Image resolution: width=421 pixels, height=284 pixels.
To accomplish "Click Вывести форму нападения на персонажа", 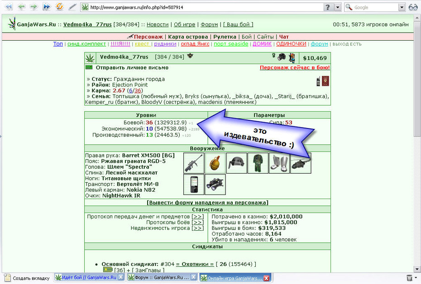I will click(207, 203).
